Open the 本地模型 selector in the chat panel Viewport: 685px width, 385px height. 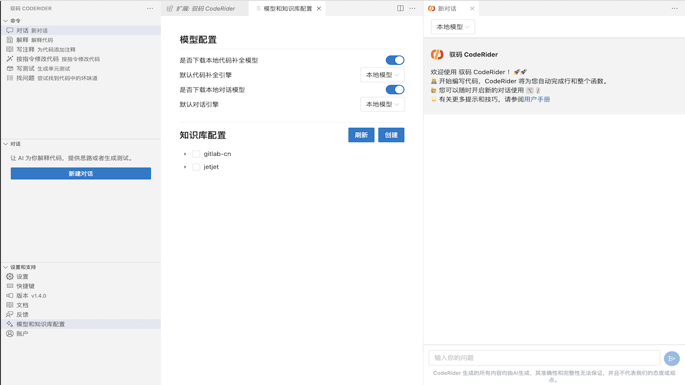coord(453,27)
